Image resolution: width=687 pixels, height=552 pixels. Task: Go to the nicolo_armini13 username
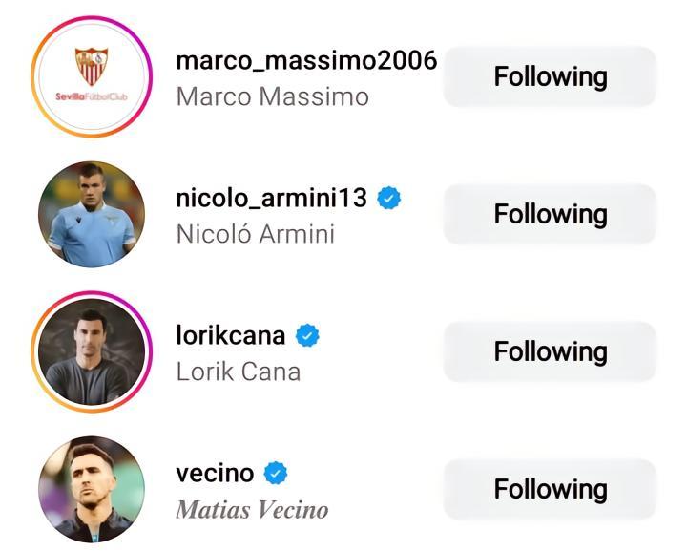(x=271, y=198)
